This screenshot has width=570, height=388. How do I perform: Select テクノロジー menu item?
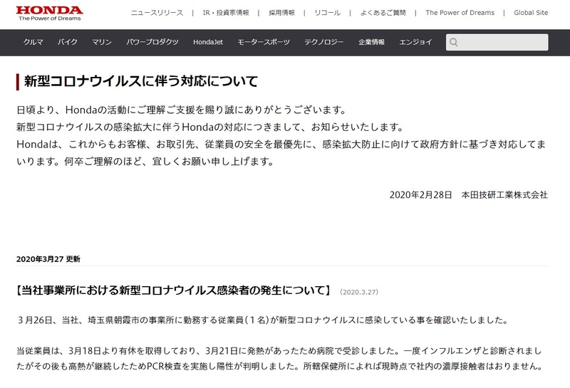[324, 42]
